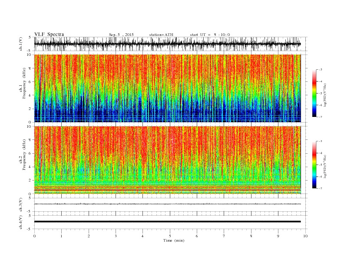Image resolution: width=344 pixels, height=265 pixels.
Task: Click the 'ch.4(V)' axis label
Action: coord(21,222)
